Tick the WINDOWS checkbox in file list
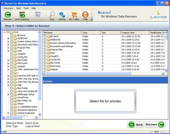The height and width of the screenshot is (134, 170). 45,39
